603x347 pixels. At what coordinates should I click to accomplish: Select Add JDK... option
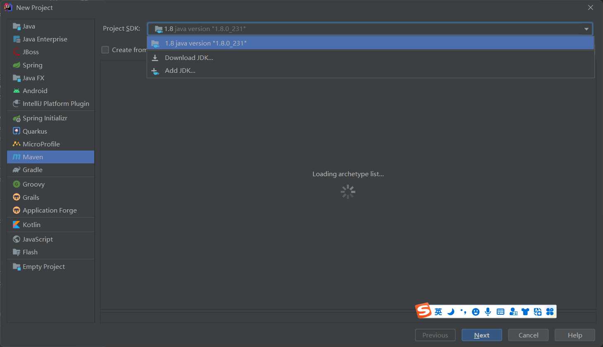(370, 71)
